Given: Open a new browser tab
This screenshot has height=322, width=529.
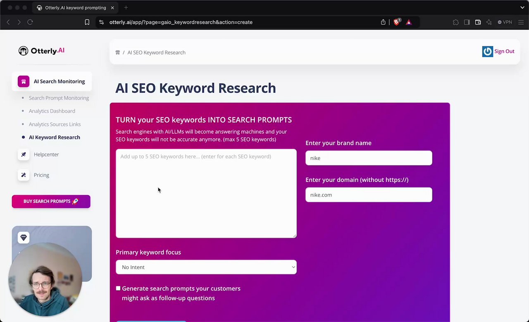Looking at the screenshot, I should (126, 7).
